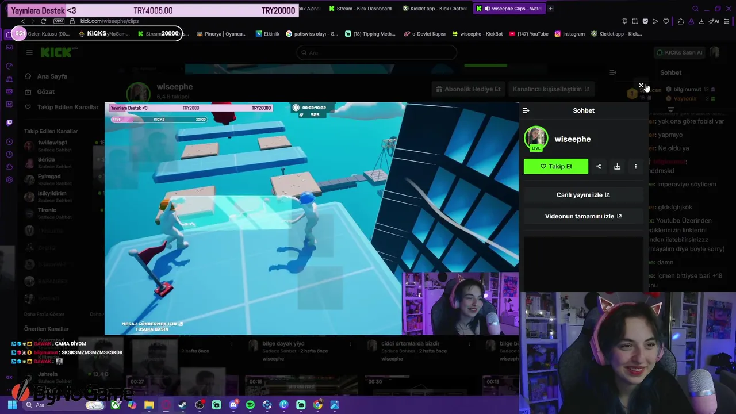Open Gözat in the sidebar
736x414 pixels.
pyautogui.click(x=46, y=92)
